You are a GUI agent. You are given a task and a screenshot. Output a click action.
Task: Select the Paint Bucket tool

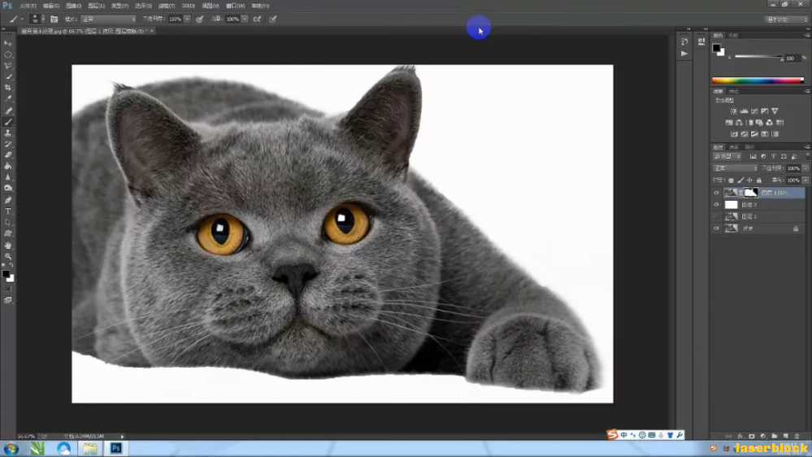click(x=8, y=167)
